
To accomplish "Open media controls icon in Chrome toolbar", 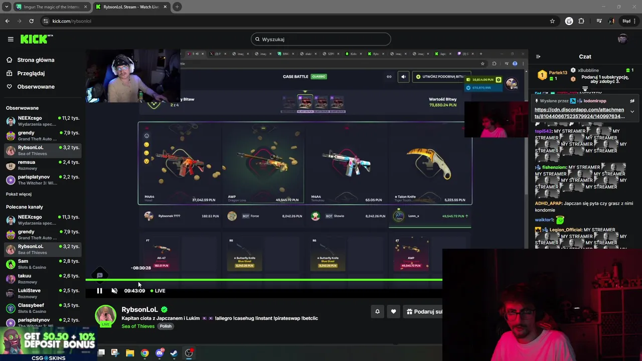I will pos(599,21).
